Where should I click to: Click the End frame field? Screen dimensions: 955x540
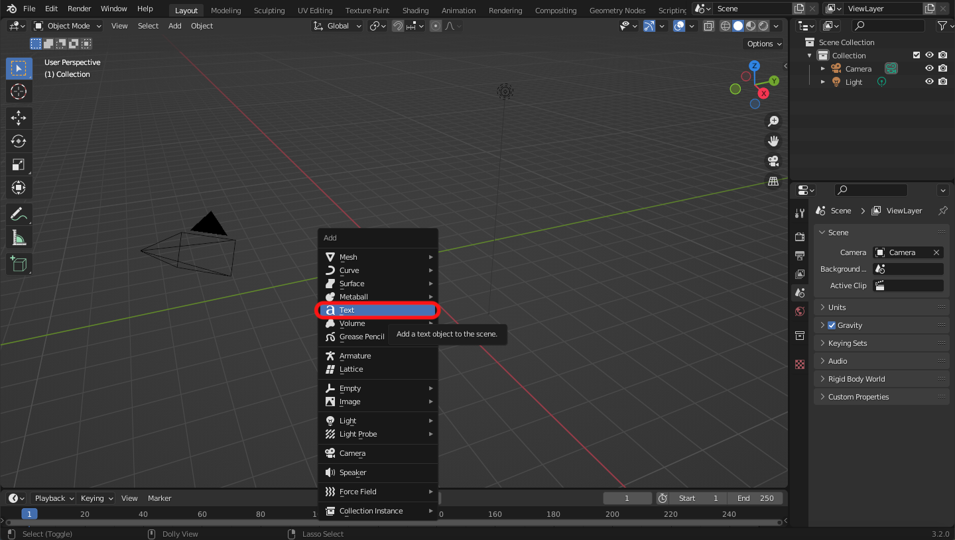[755, 498]
